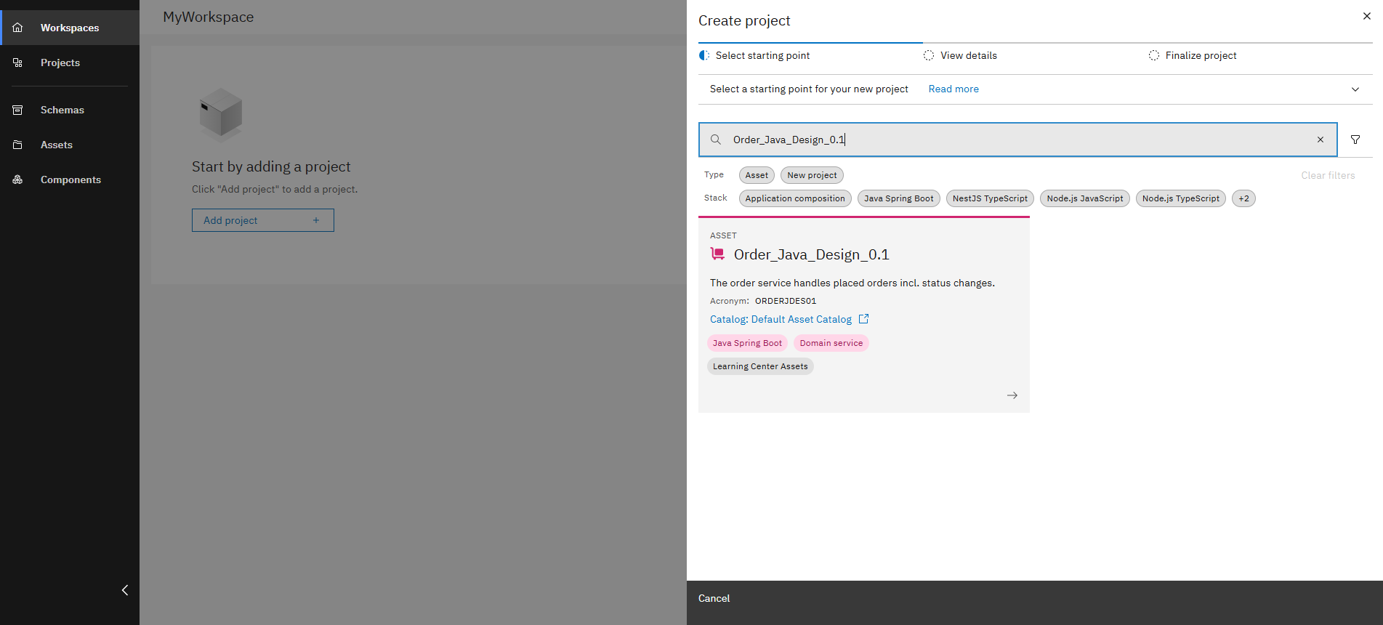Select the Order_Java_Design_0.1 asset title
Image resolution: width=1383 pixels, height=625 pixels.
coord(812,254)
